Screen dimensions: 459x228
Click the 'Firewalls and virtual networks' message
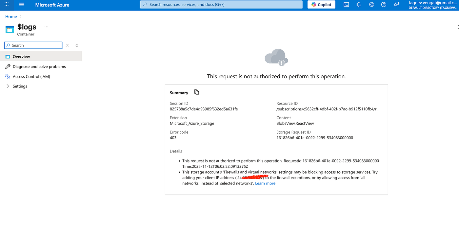point(280,178)
